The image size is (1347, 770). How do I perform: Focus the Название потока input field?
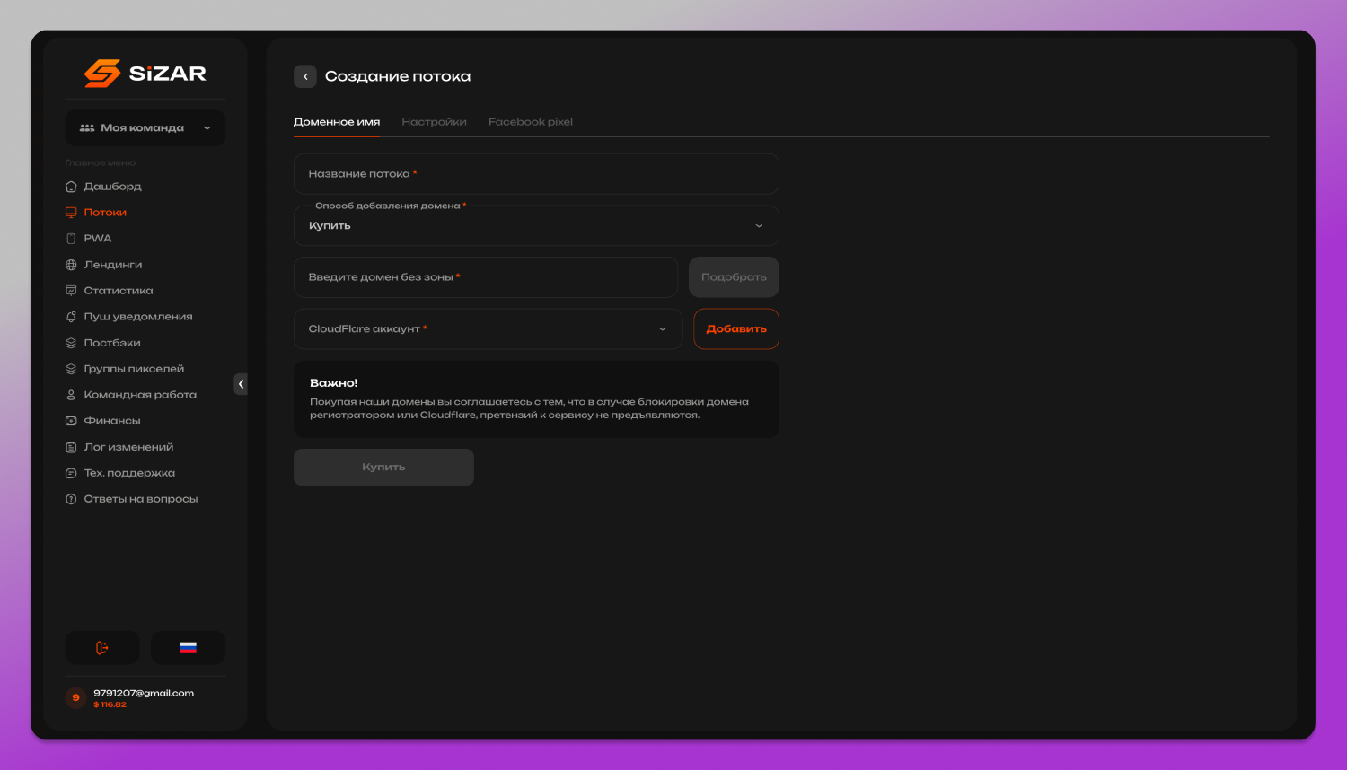536,174
